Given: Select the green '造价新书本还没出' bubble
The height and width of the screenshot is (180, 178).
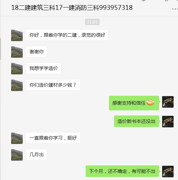Looking at the screenshot, I should pyautogui.click(x=136, y=121).
